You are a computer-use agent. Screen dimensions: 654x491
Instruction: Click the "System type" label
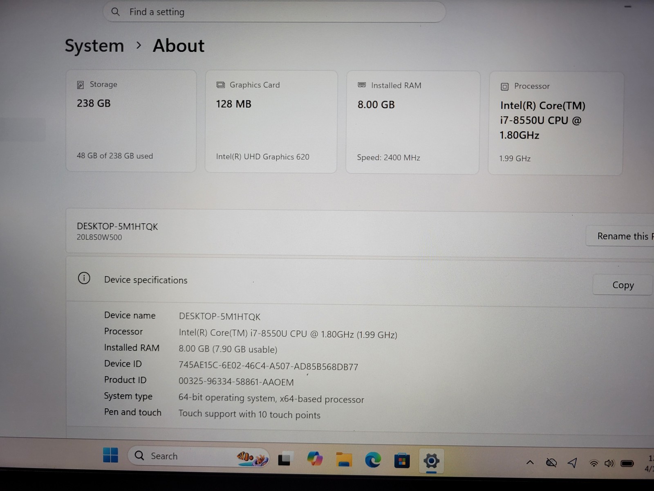(x=128, y=396)
